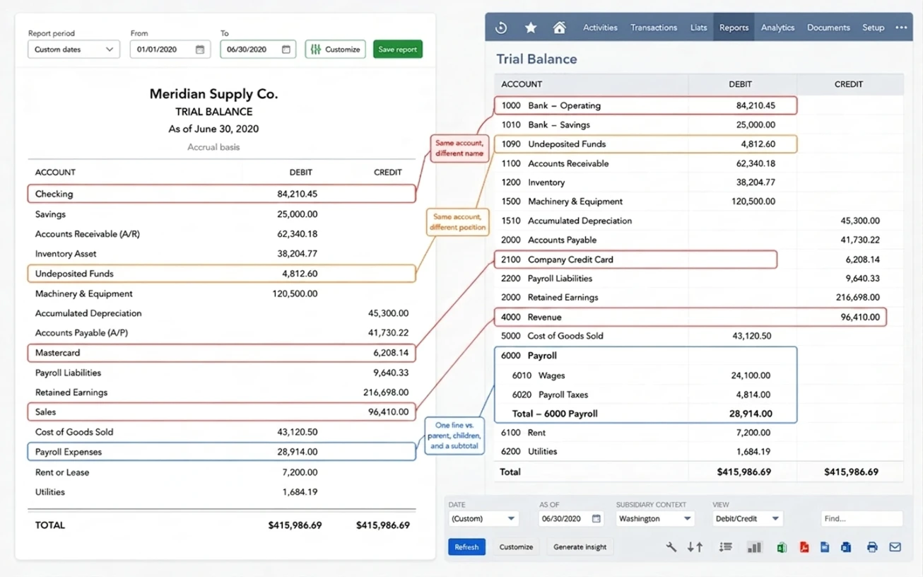Open the calendar picker in the To date field
This screenshot has width=923, height=577.
tap(286, 49)
